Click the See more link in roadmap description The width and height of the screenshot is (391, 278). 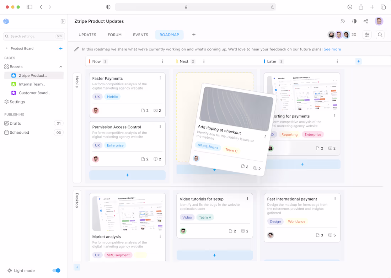[332, 49]
